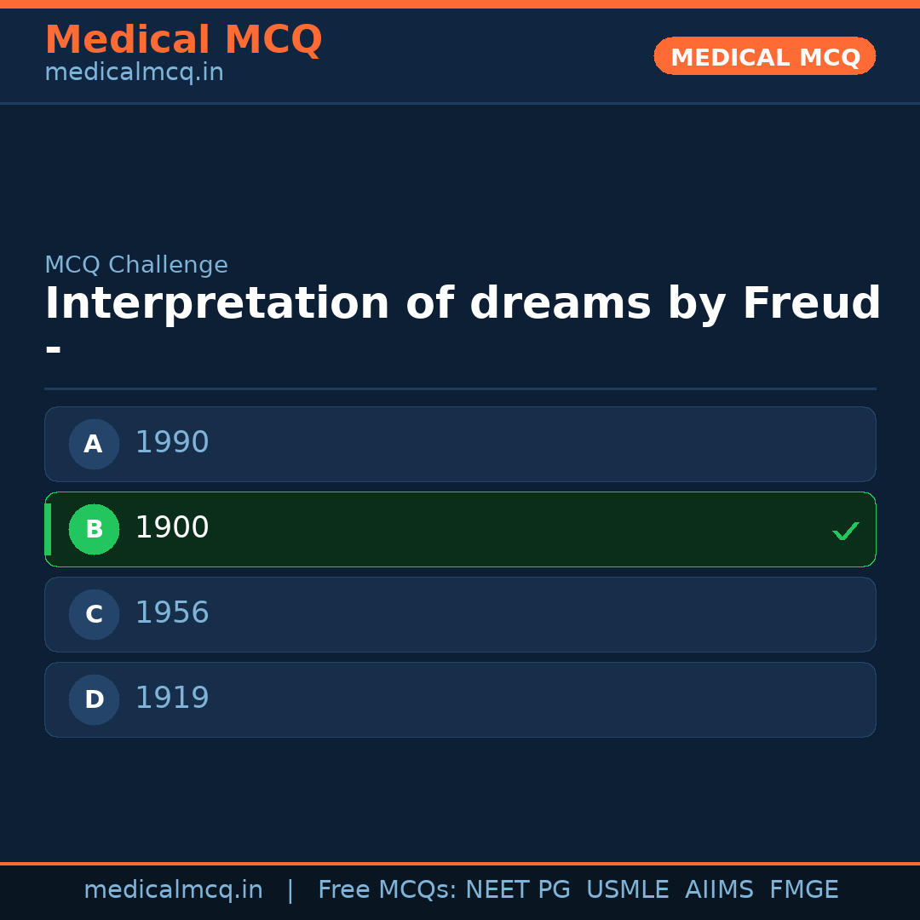This screenshot has height=920, width=920.
Task: Click the orange accent bar beside option B
Action: click(49, 529)
